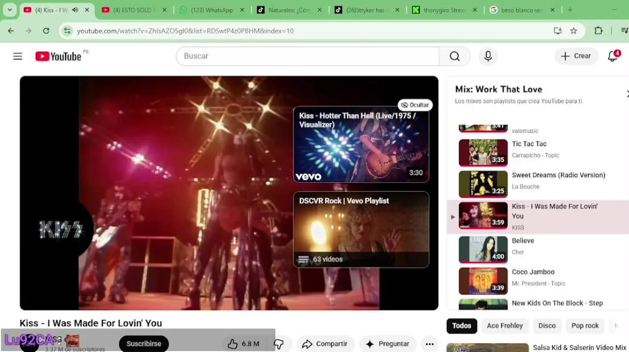Screen dimensions: 629x352
Task: Open the Coco Jamboo video thumbnail
Action: tap(483, 281)
